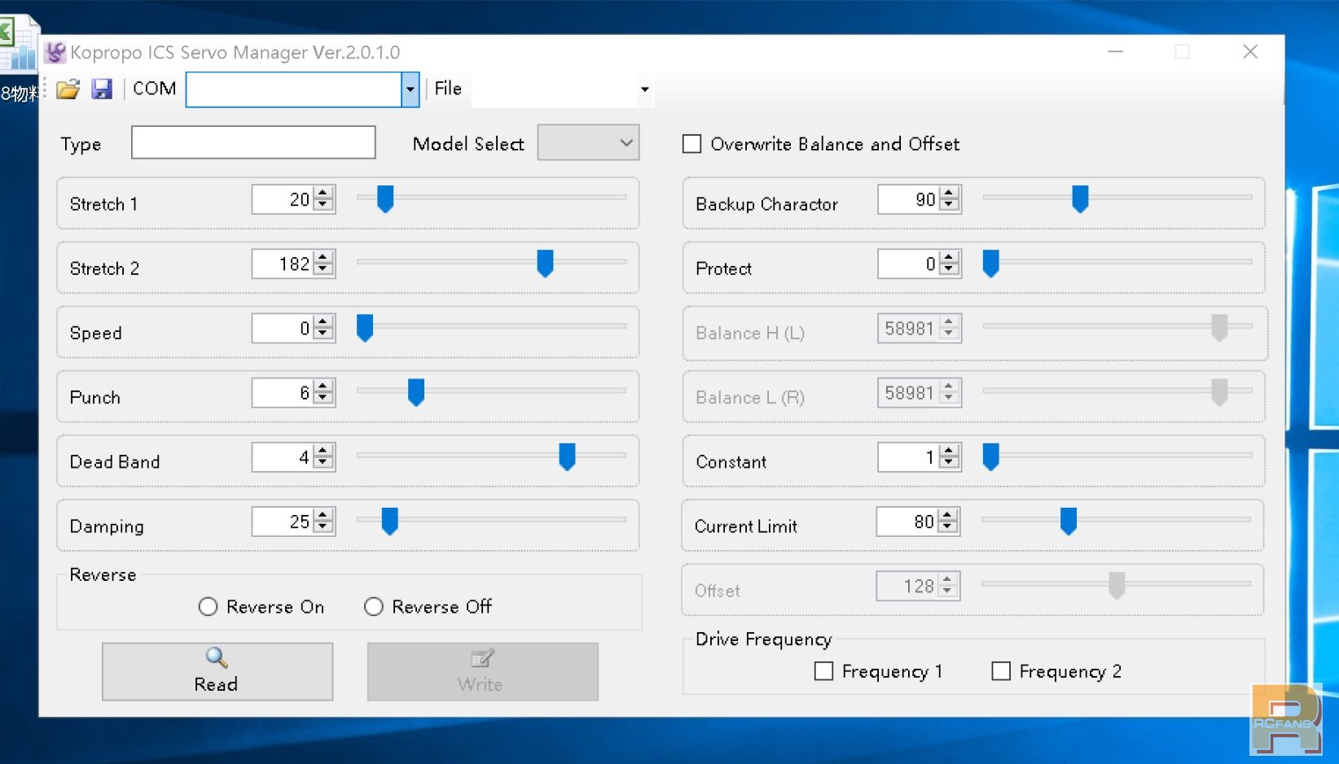Expand the COM port dropdown
Image resolution: width=1339 pixels, height=764 pixels.
pyautogui.click(x=410, y=89)
